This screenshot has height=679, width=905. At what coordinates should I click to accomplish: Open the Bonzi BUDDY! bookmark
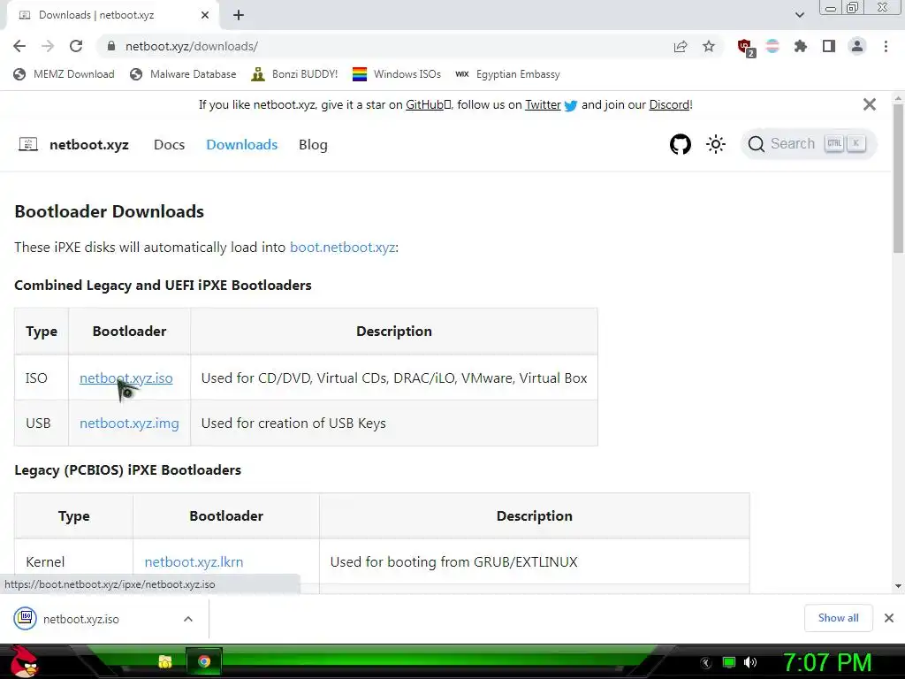point(294,74)
